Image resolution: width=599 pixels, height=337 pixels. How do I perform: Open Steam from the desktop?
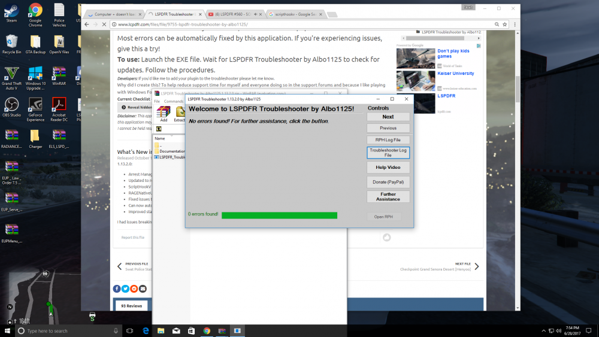[x=11, y=13]
